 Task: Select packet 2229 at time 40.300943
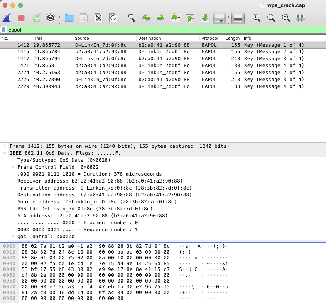pos(163,86)
